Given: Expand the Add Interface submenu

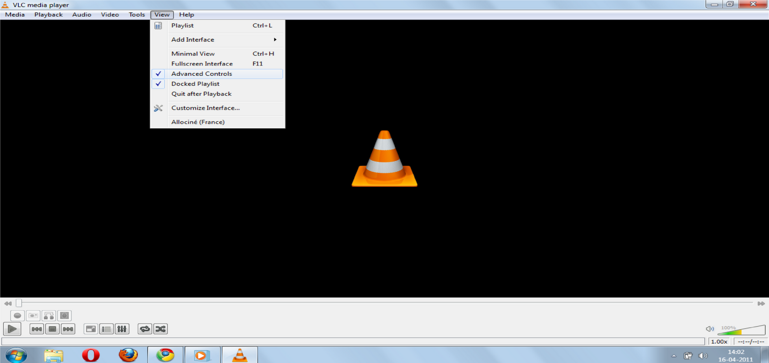Looking at the screenshot, I should [x=218, y=39].
